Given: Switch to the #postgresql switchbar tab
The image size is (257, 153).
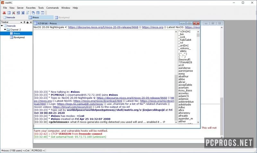Looking at the screenshot, I should click(x=62, y=17).
